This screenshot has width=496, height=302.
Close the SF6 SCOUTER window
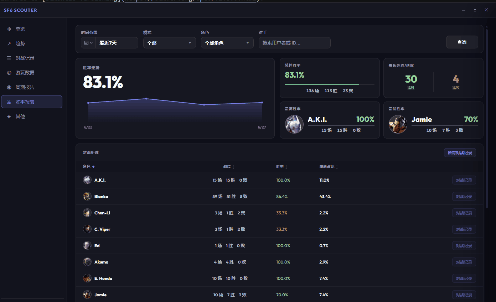pyautogui.click(x=486, y=10)
